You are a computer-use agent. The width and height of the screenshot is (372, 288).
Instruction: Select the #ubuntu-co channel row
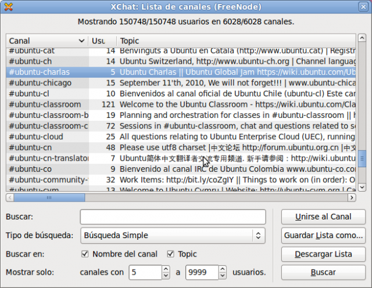pyautogui.click(x=181, y=169)
